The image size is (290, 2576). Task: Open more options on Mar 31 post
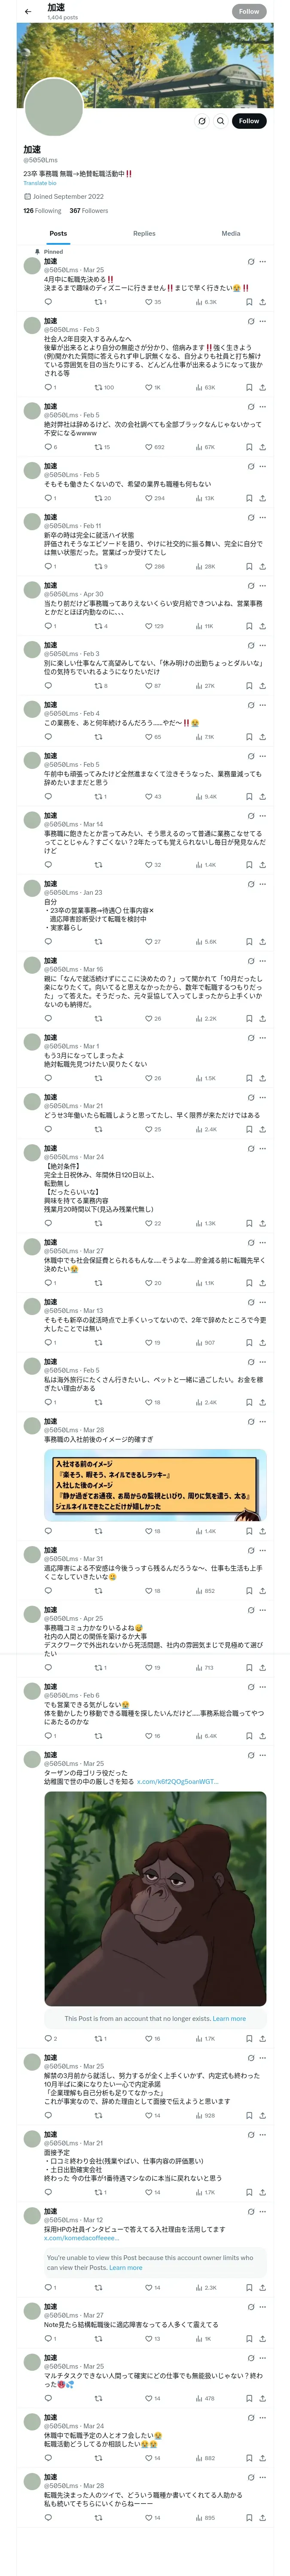coord(263,1551)
